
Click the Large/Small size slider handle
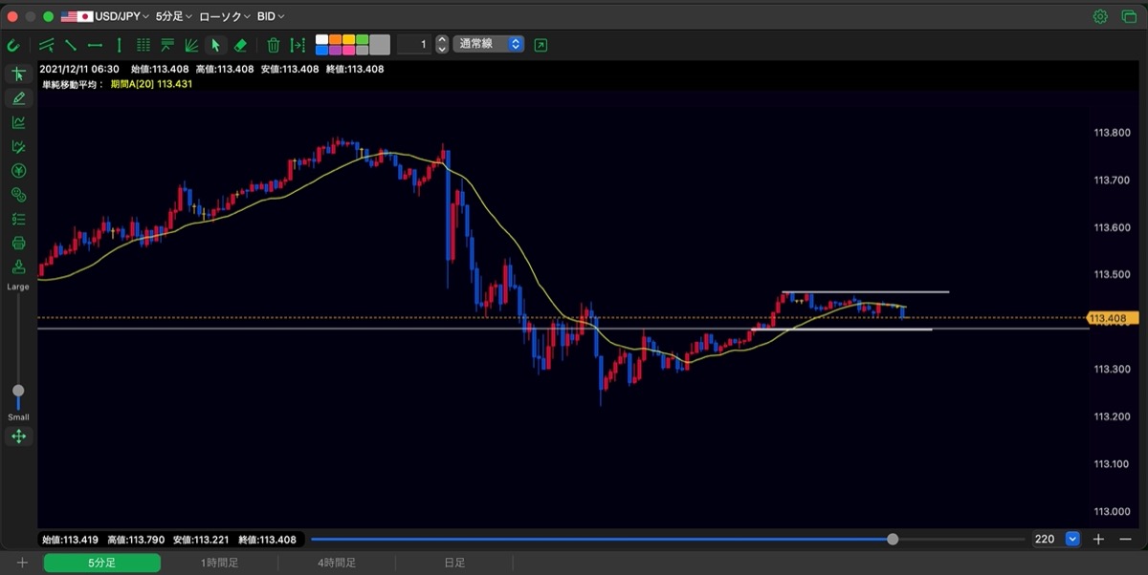(18, 391)
